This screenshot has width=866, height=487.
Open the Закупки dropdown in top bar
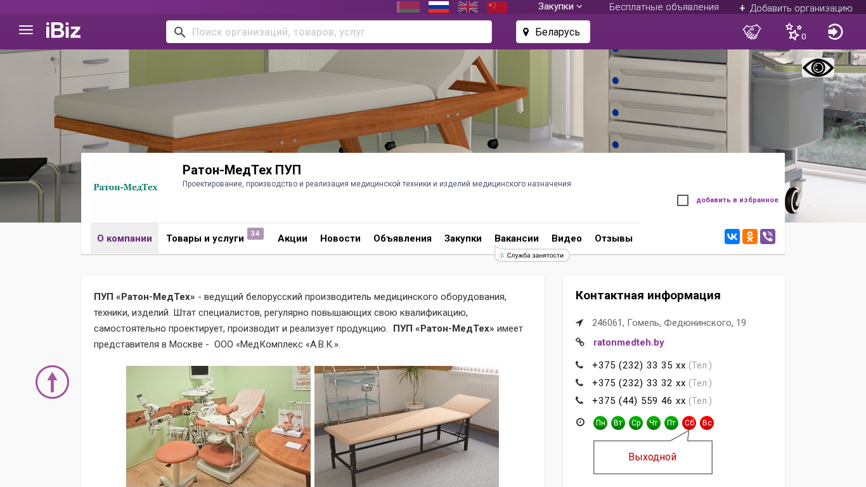pyautogui.click(x=560, y=7)
